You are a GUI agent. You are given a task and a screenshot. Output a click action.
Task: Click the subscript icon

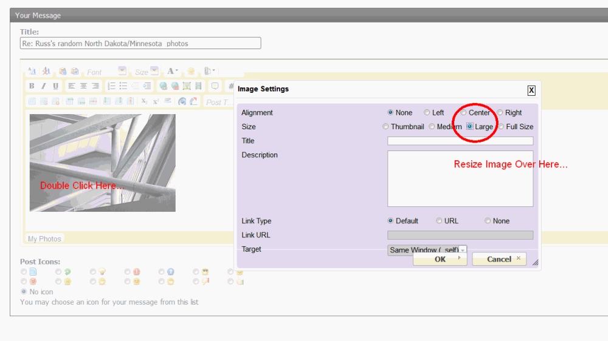(x=145, y=101)
